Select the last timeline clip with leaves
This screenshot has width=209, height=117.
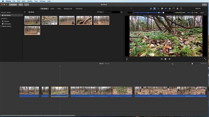170,92
